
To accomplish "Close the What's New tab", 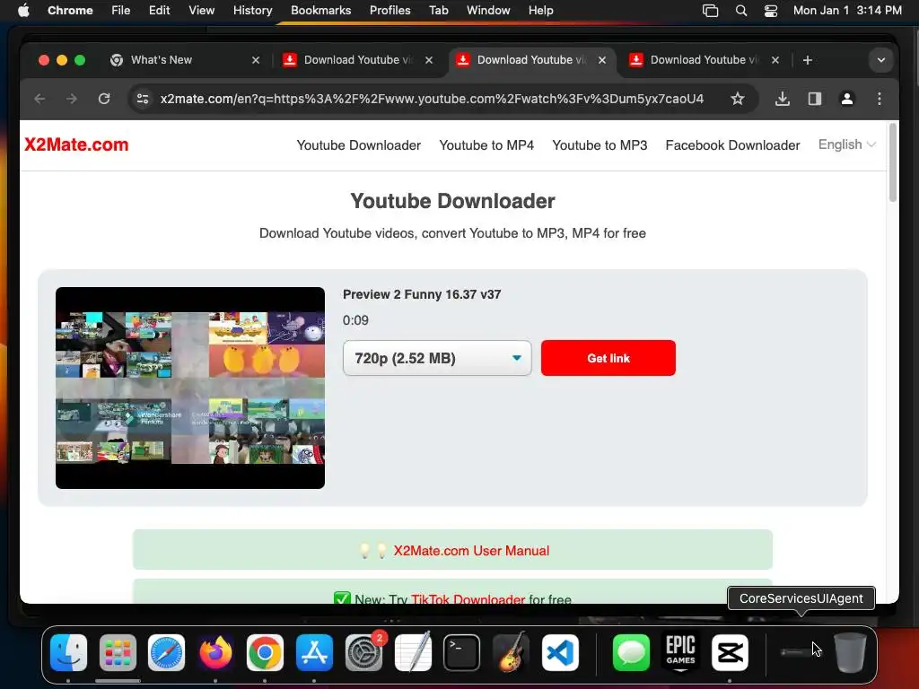I will 256,60.
